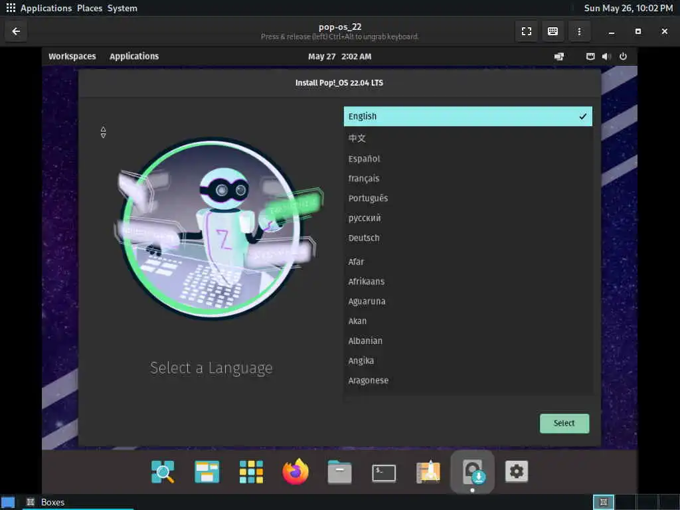Select Afrikaans language row

tap(468, 282)
